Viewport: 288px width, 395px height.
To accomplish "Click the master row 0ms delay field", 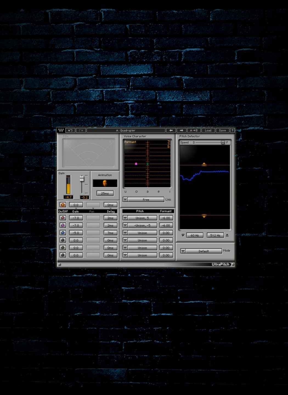I will point(111,205).
